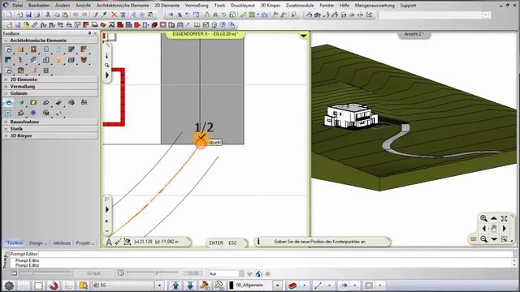Image resolution: width=520 pixels, height=292 pixels.
Task: Open the Drucklayout menu
Action: point(243,6)
